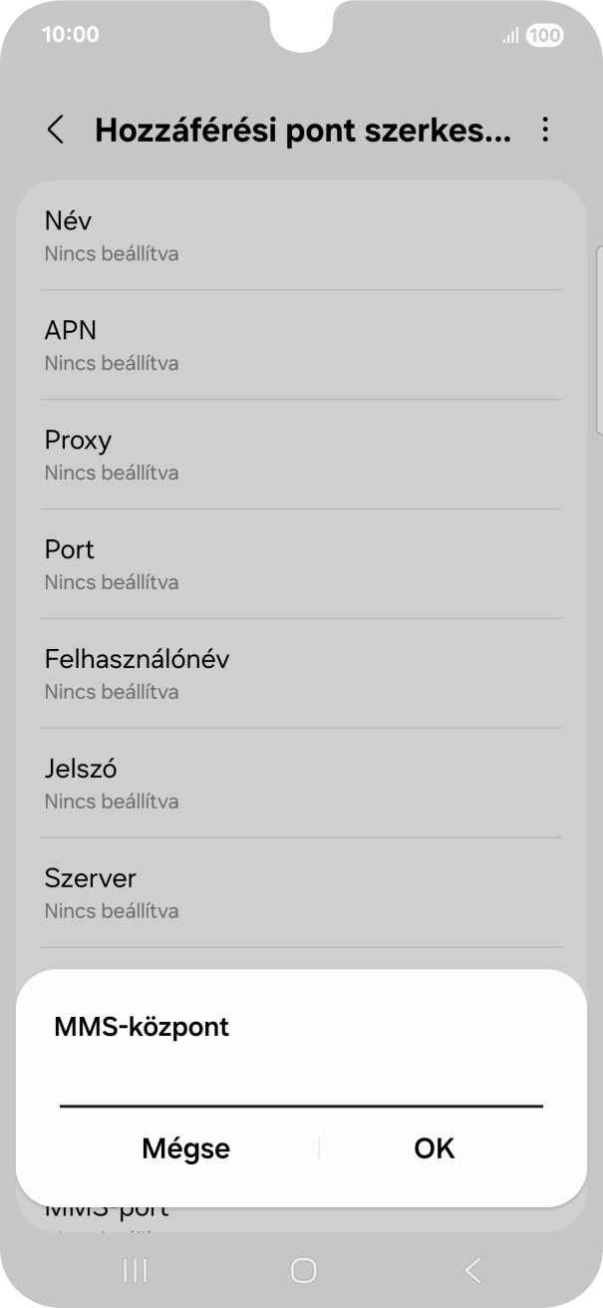Open the Port setting entry
This screenshot has width=603, height=1308.
(x=299, y=563)
